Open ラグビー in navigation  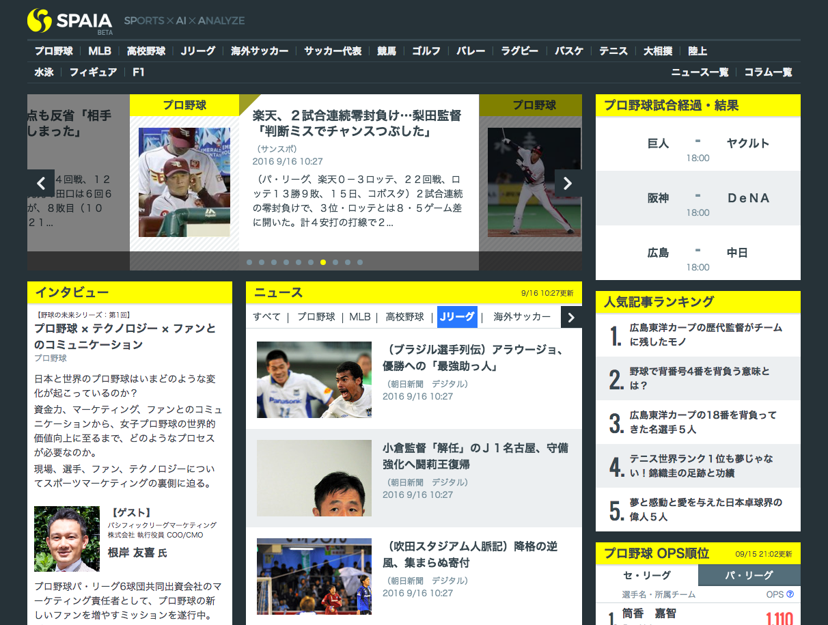(x=520, y=51)
